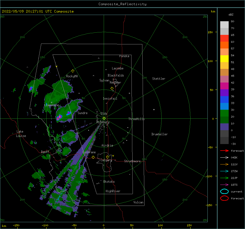Viewport: 245px width, 229px height.
Task: Click the Airdrie label
Action: click(x=107, y=145)
